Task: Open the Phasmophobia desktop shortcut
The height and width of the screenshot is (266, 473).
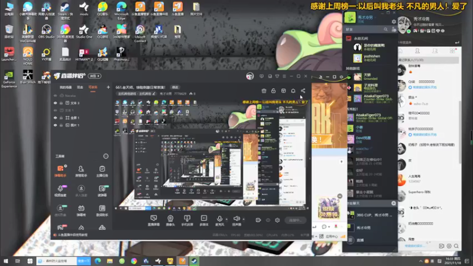Action: [x=121, y=54]
